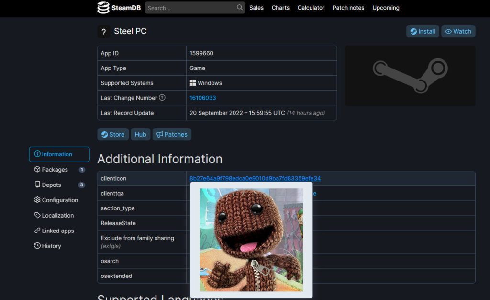Viewport: 490px width, 300px height.
Task: Click the Last Change Number help icon
Action: coord(162,98)
